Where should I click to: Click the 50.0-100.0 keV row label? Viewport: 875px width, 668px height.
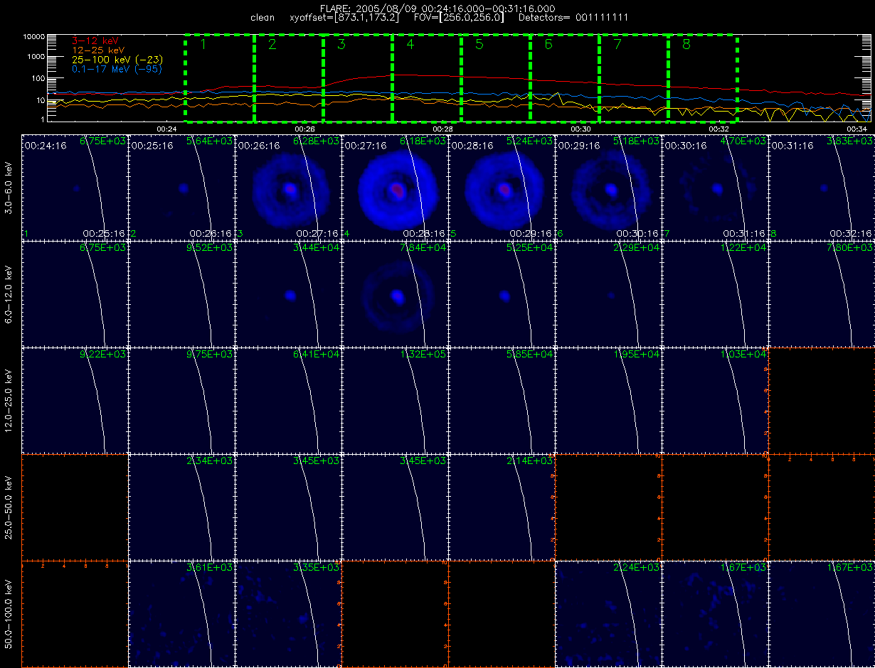pos(8,614)
